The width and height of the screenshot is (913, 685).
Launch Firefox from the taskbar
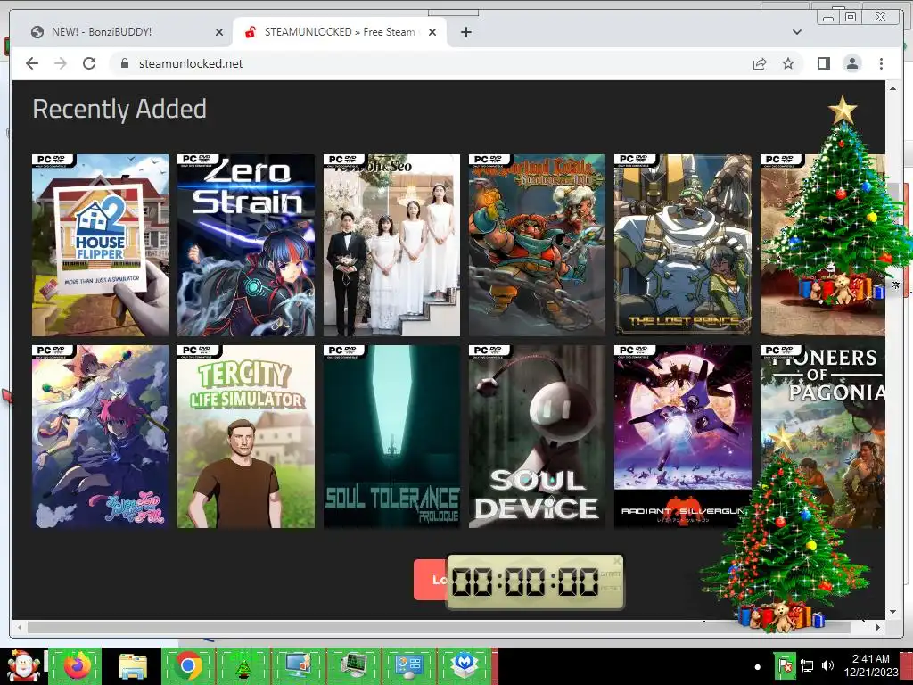click(x=77, y=665)
